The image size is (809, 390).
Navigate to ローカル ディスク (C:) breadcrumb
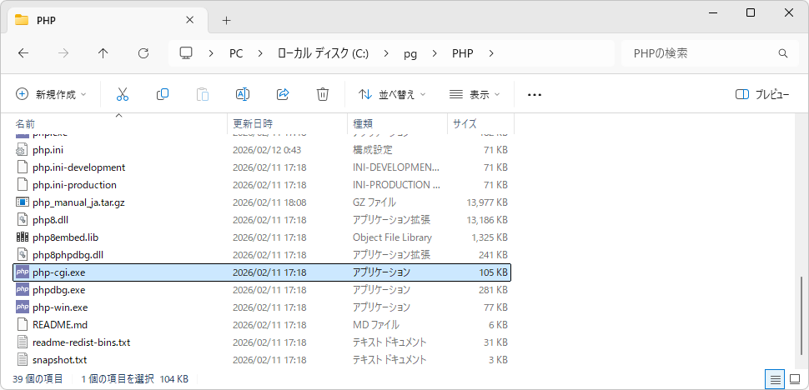pyautogui.click(x=323, y=53)
